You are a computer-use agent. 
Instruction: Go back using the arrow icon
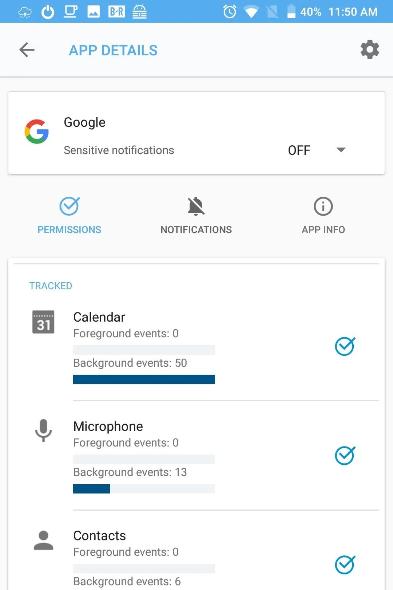[x=27, y=50]
